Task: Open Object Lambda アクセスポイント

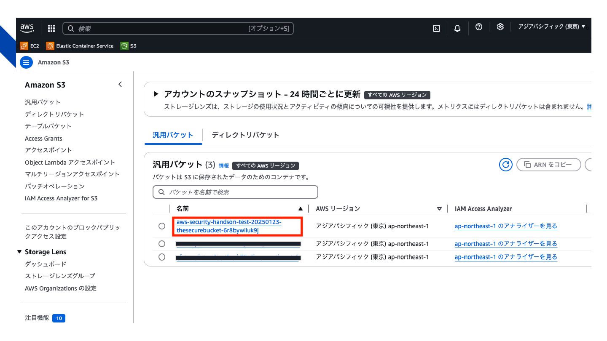Action: point(70,162)
